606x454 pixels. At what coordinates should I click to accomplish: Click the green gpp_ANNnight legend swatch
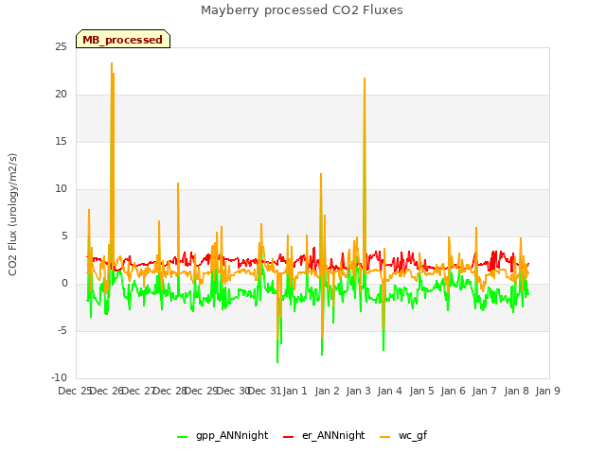pos(182,437)
